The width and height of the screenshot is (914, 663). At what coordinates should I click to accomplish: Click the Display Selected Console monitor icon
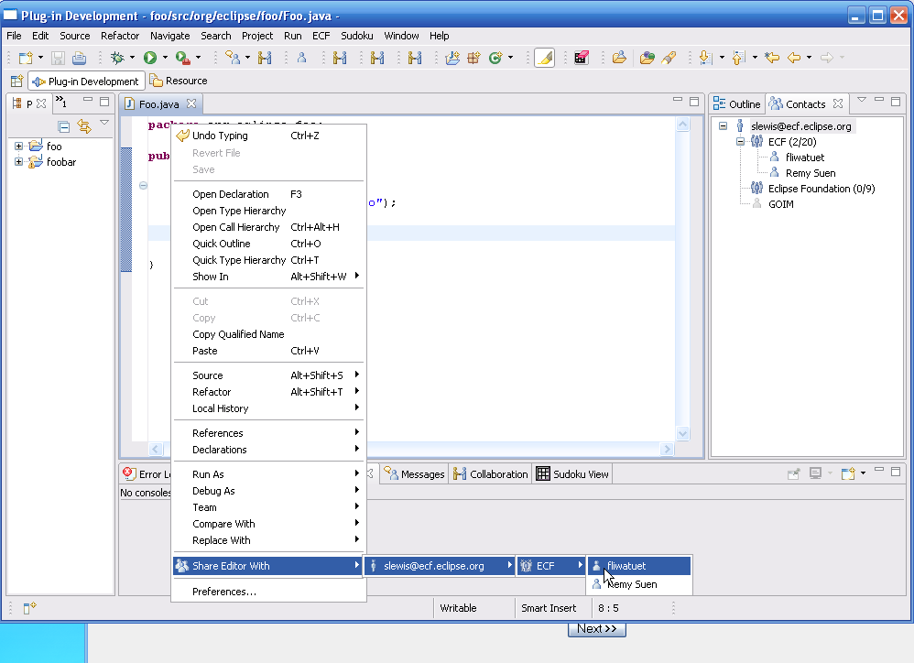click(x=815, y=473)
